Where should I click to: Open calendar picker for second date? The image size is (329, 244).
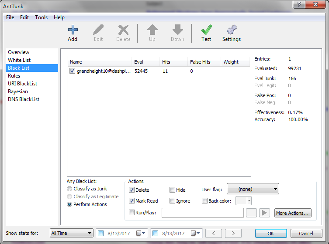coord(195,233)
